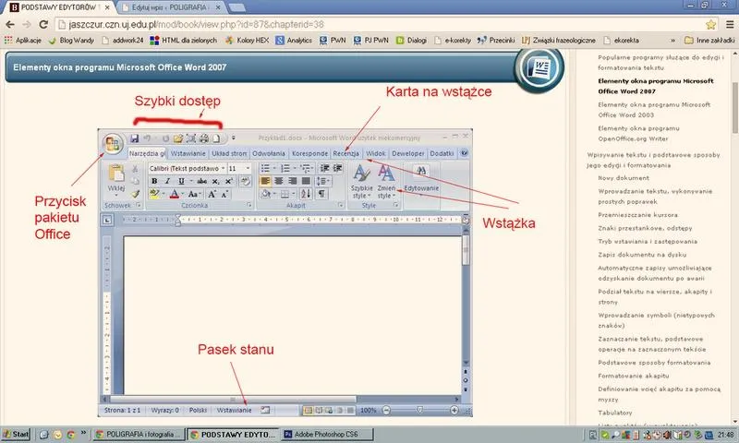Viewport: 739px width, 443px height.
Task: Click the Wklej paste icon in Schowek group
Action: pyautogui.click(x=116, y=174)
